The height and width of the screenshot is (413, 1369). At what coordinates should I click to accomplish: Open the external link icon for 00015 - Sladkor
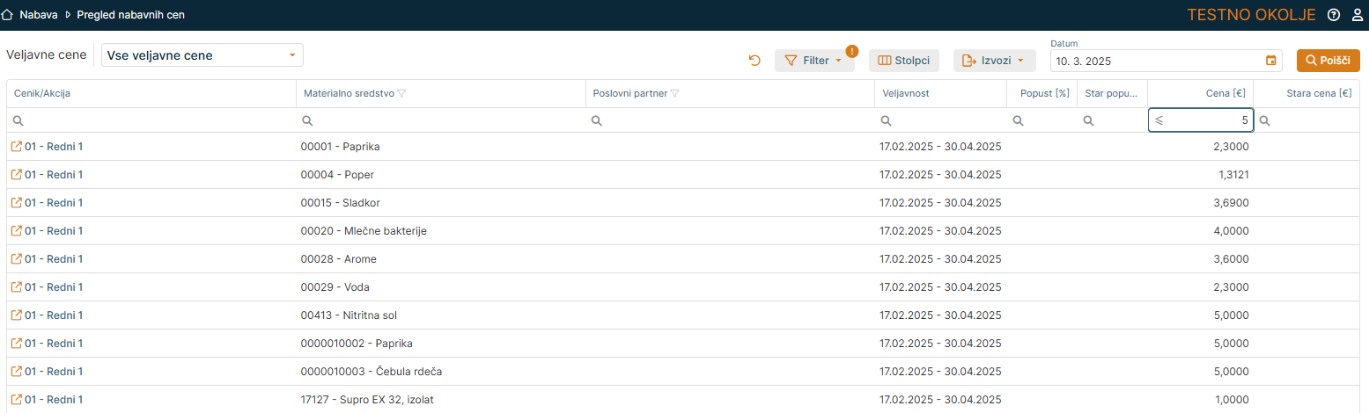click(16, 203)
